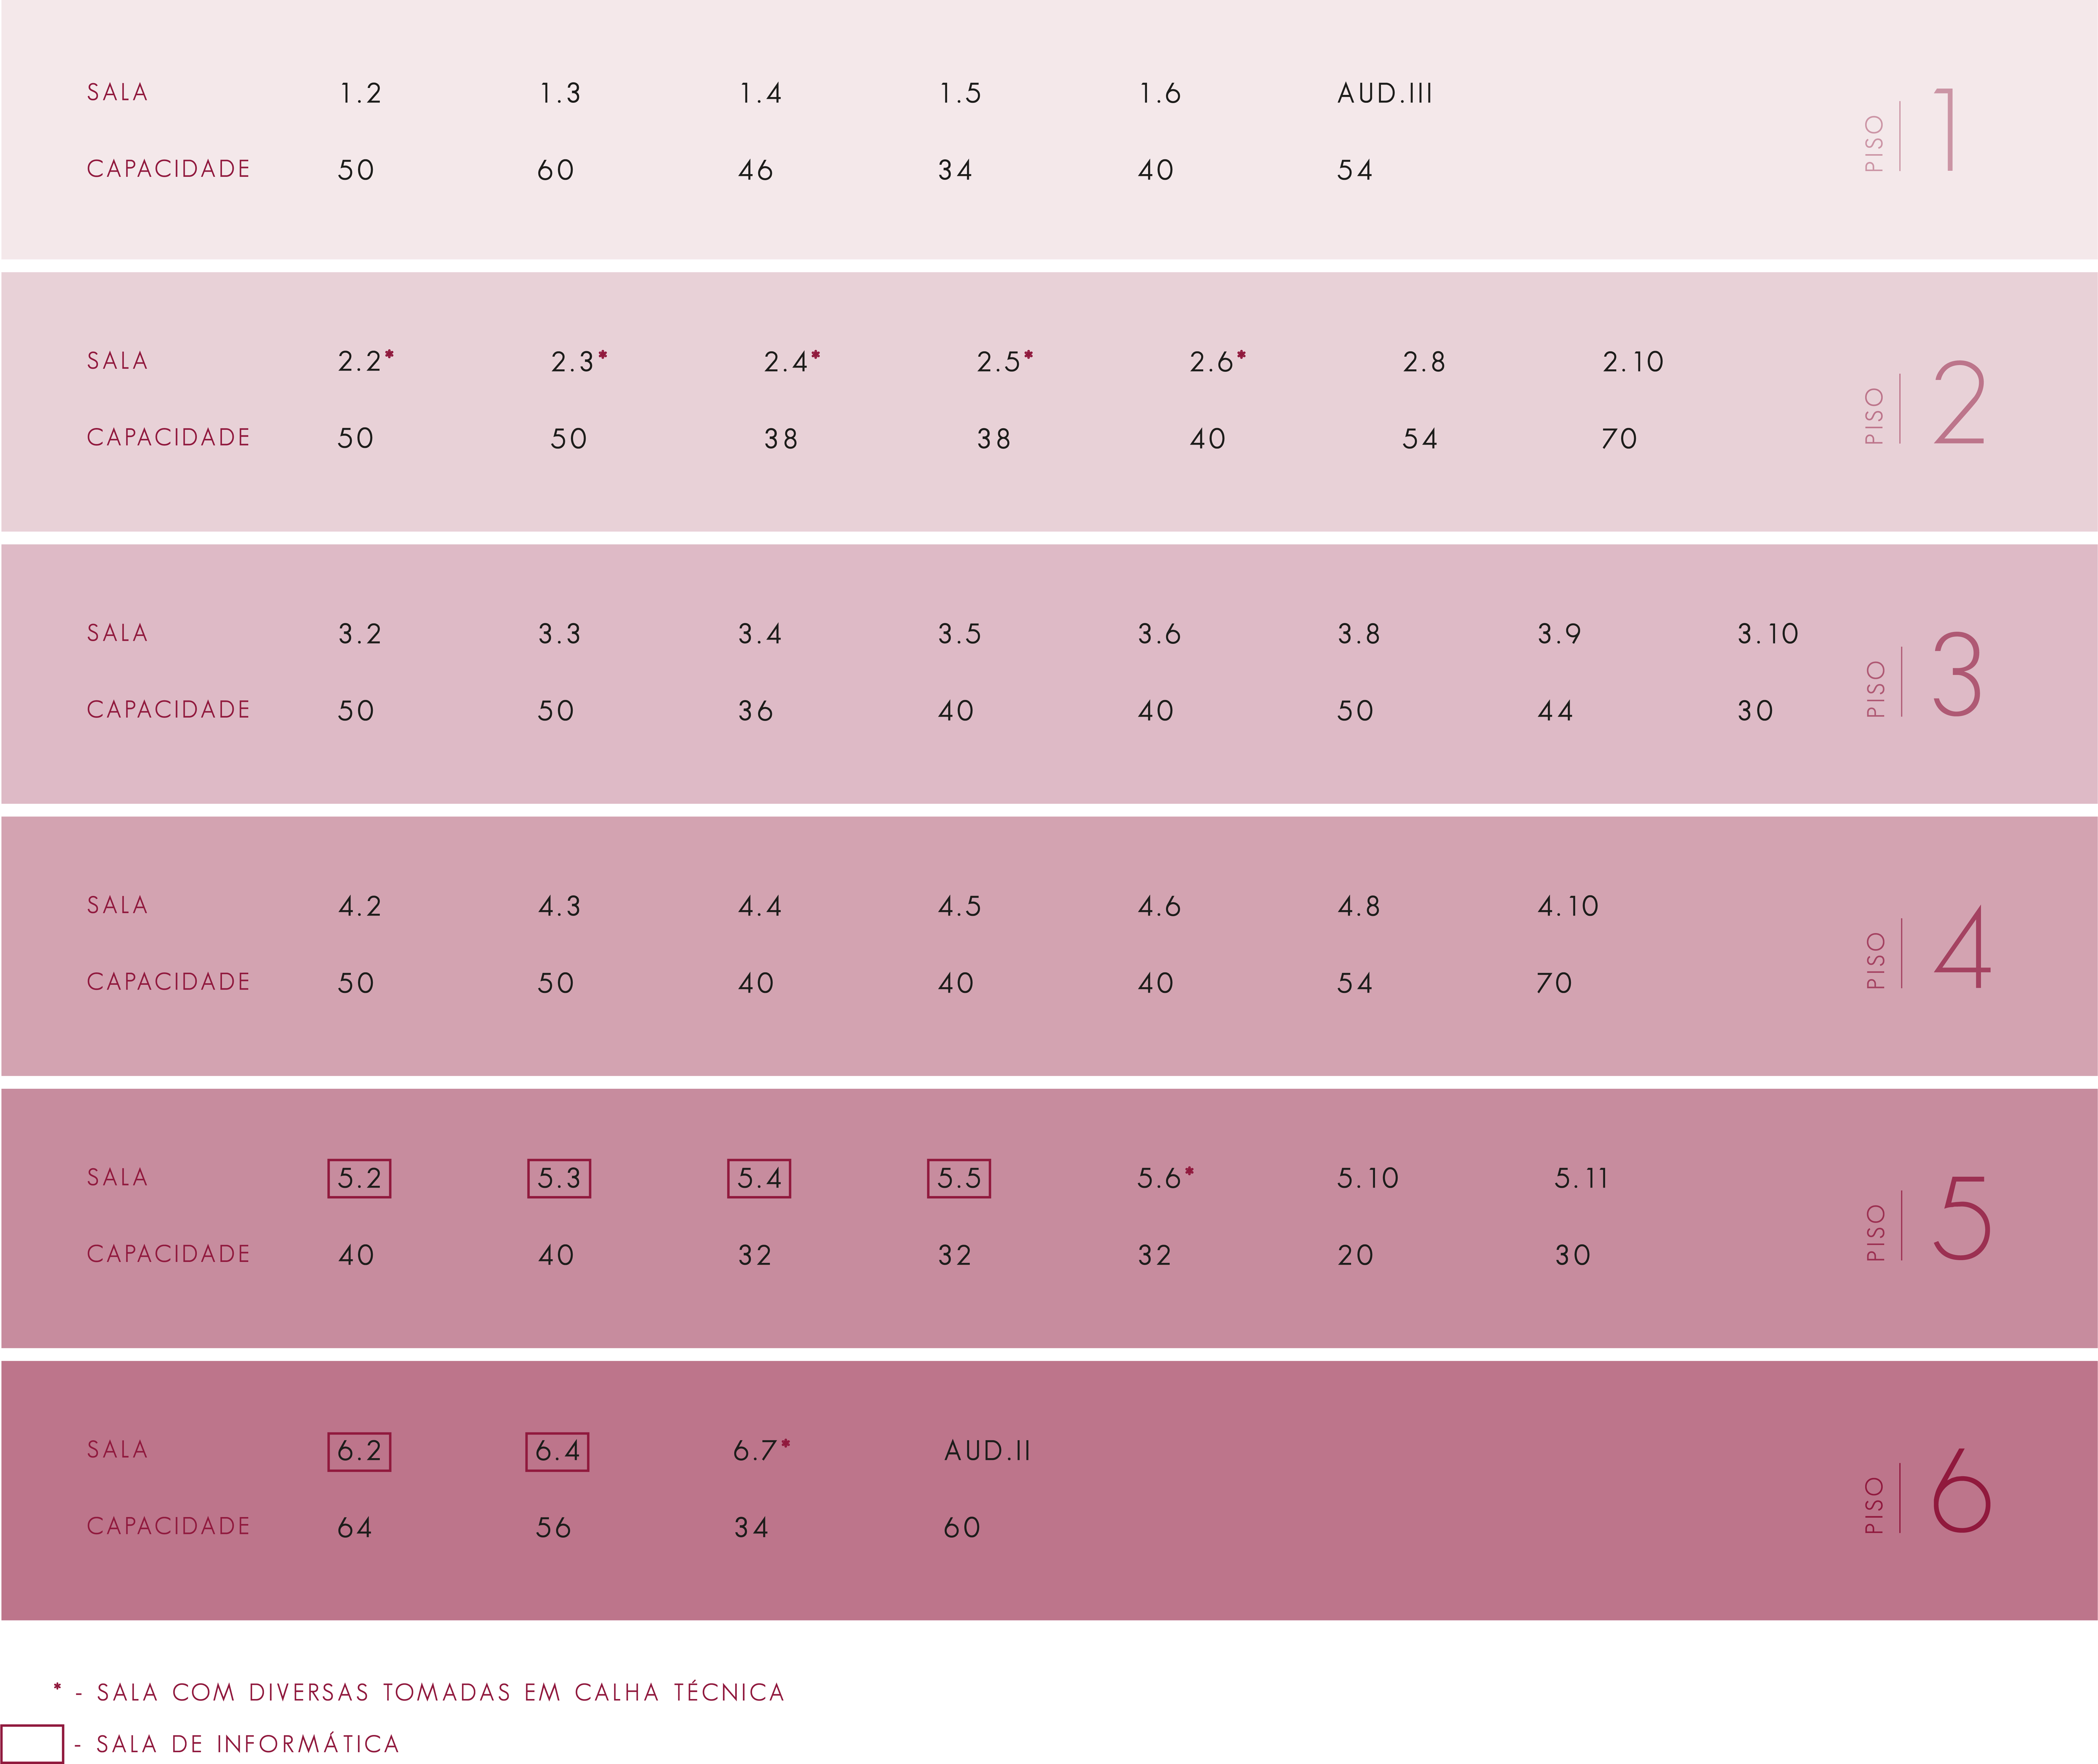The width and height of the screenshot is (2098, 1764).
Task: Click the empty legend box for Sala de Informática
Action: pyautogui.click(x=32, y=1744)
